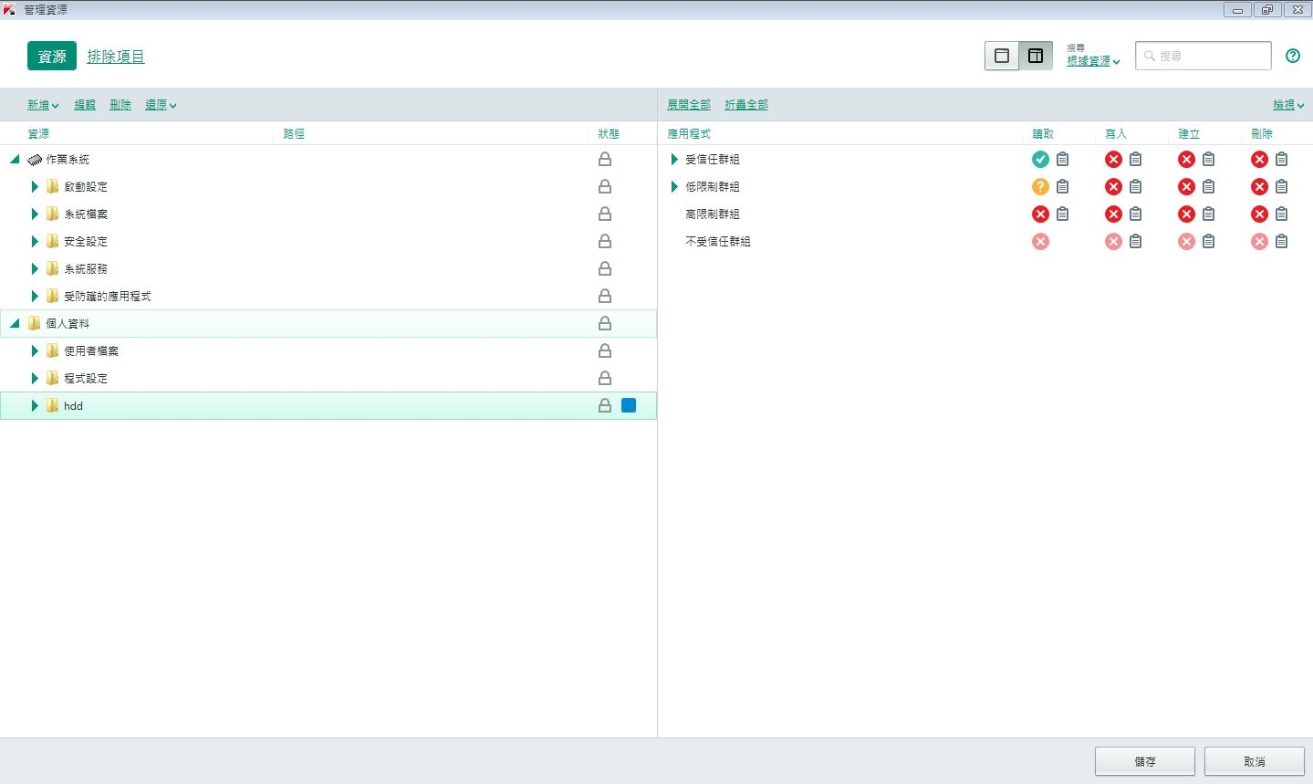Click the read log clipboard icon for 受信任群組
Image resolution: width=1313 pixels, height=784 pixels.
click(x=1062, y=159)
